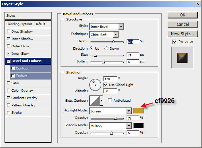Select the Contour sub-item row
The height and width of the screenshot is (148, 202).
point(31,68)
